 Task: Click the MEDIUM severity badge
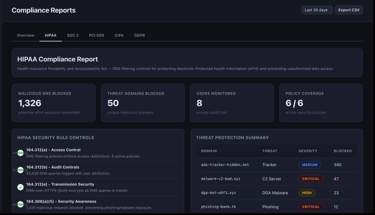(309, 165)
